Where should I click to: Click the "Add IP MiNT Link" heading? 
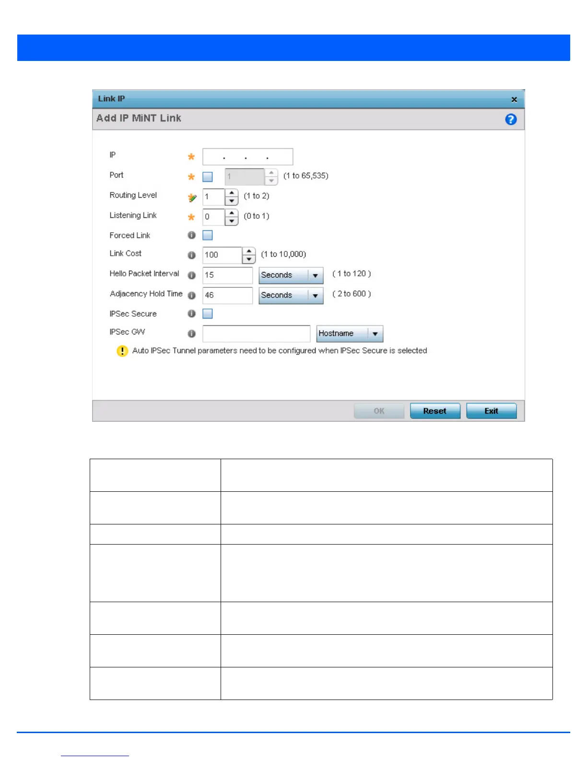[x=139, y=119]
